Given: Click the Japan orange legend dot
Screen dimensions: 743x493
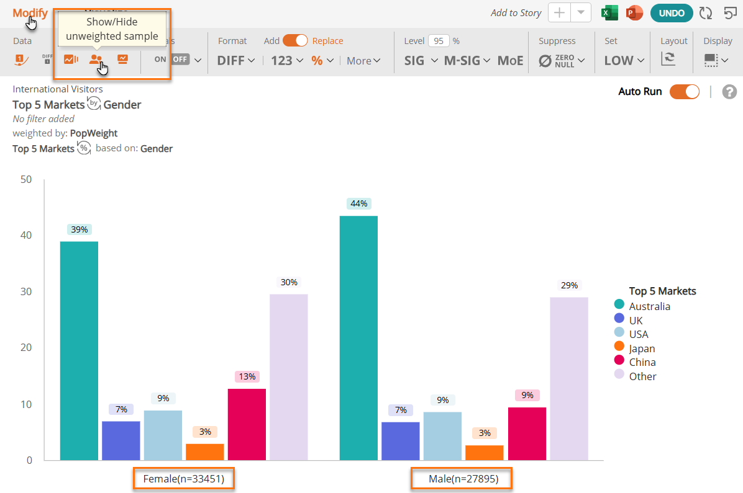Looking at the screenshot, I should pyautogui.click(x=619, y=346).
